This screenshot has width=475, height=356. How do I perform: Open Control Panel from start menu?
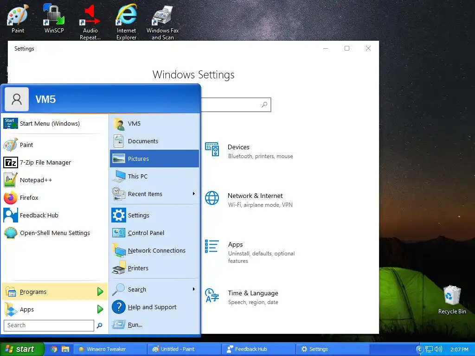(154, 233)
